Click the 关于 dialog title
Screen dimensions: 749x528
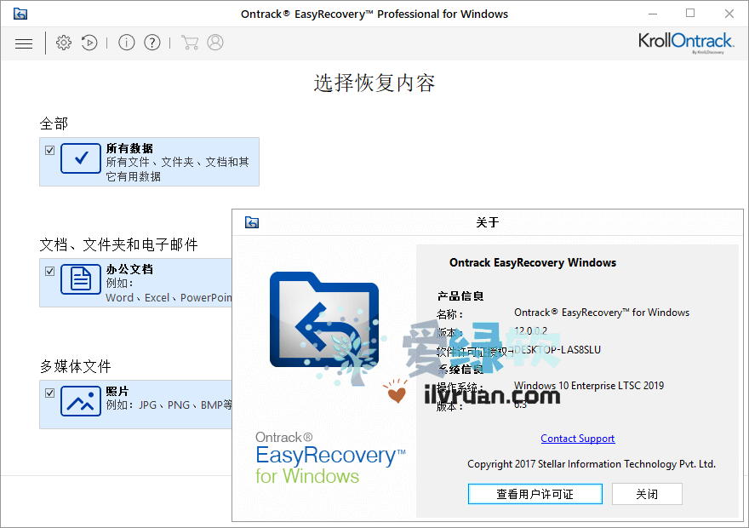[x=487, y=222]
